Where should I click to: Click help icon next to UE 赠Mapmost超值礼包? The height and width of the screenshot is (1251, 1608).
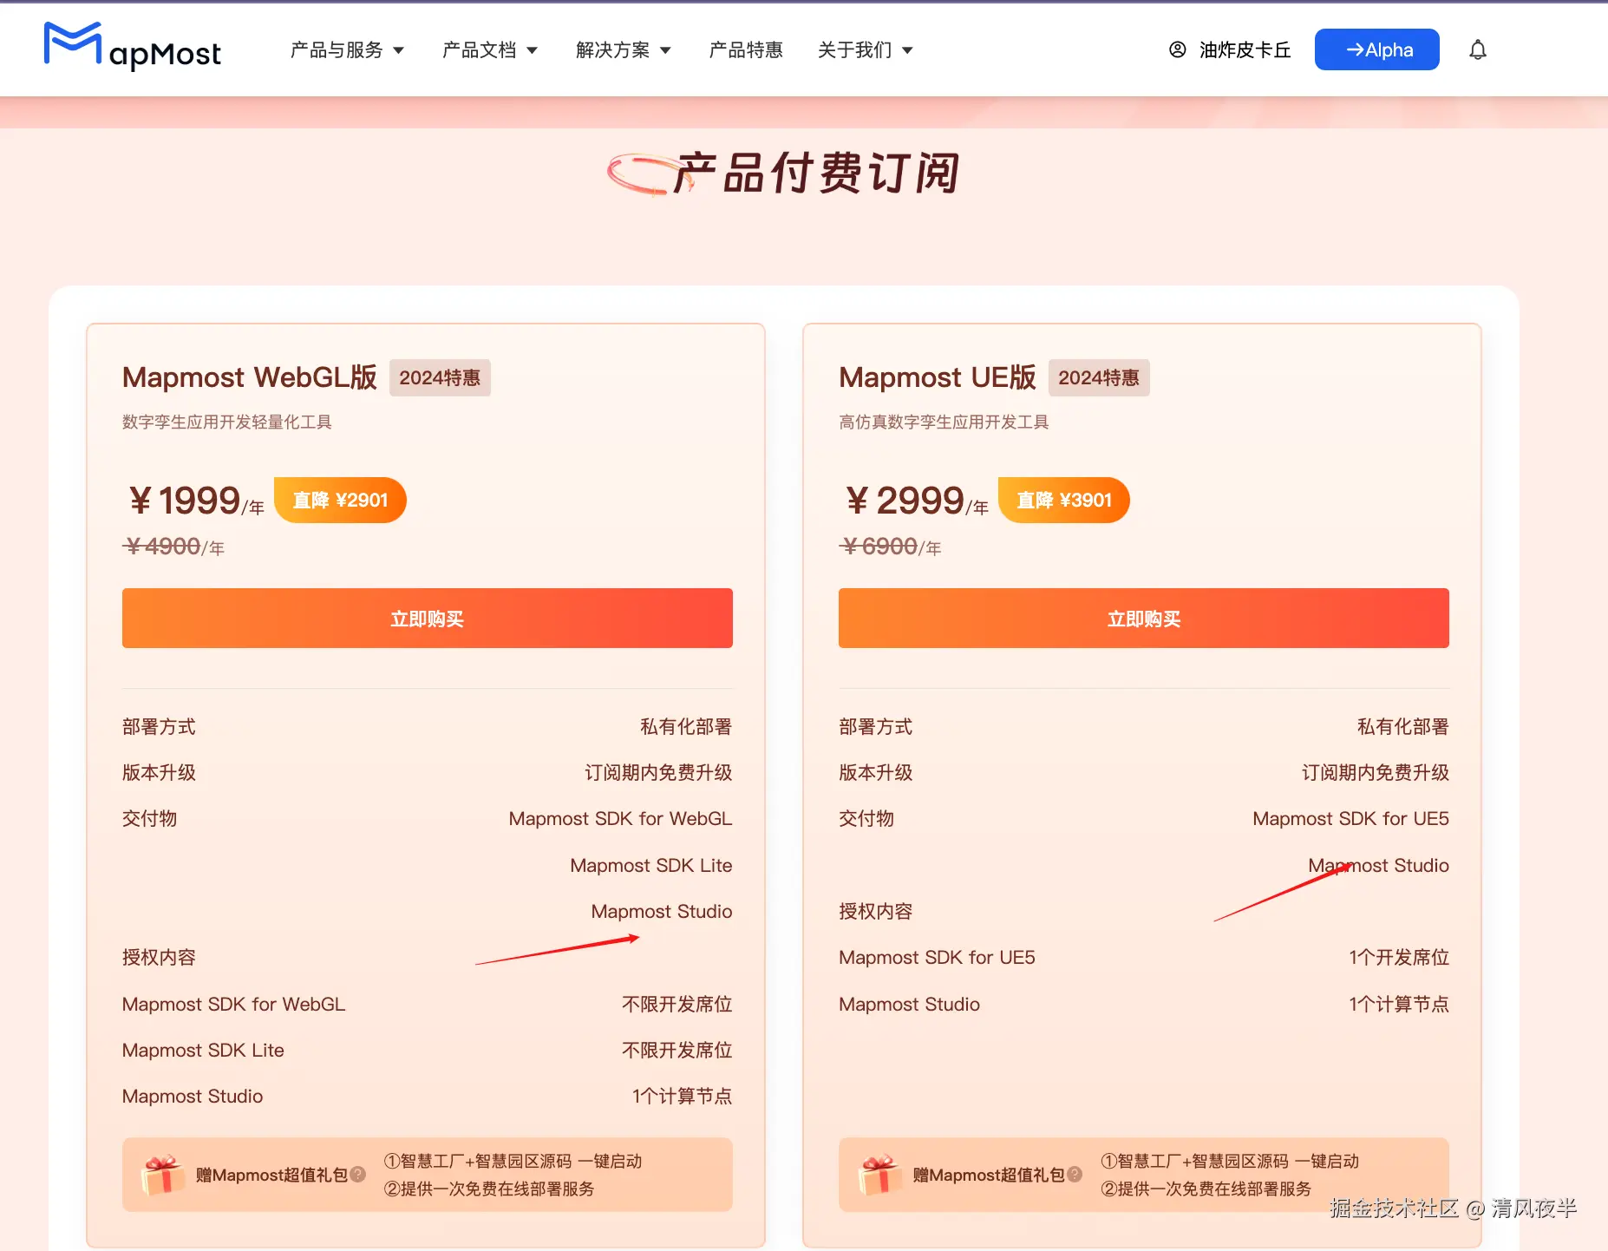1075,1174
